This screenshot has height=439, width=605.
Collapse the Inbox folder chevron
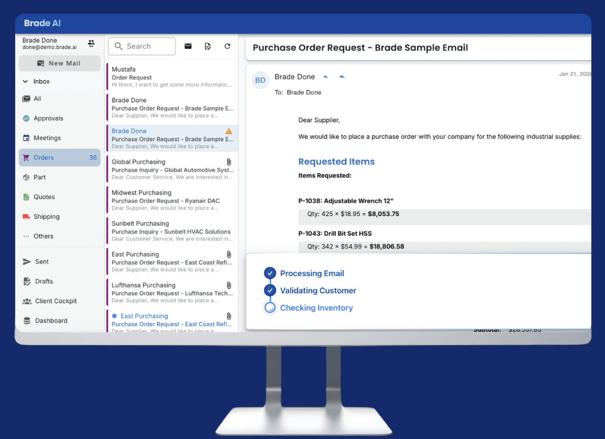coord(25,81)
